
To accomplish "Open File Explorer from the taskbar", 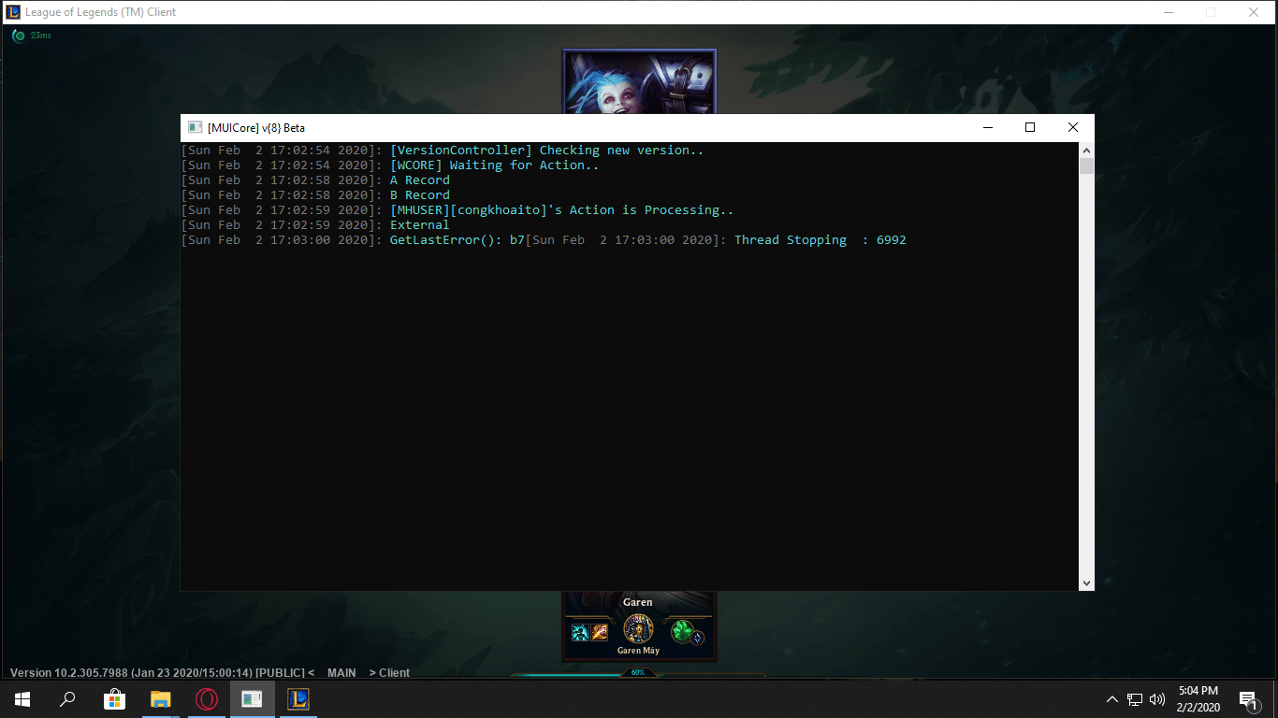I will tap(160, 698).
